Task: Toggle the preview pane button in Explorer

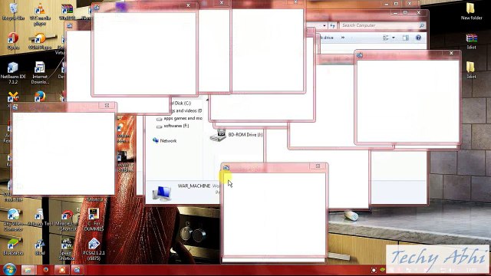Action: [x=406, y=38]
